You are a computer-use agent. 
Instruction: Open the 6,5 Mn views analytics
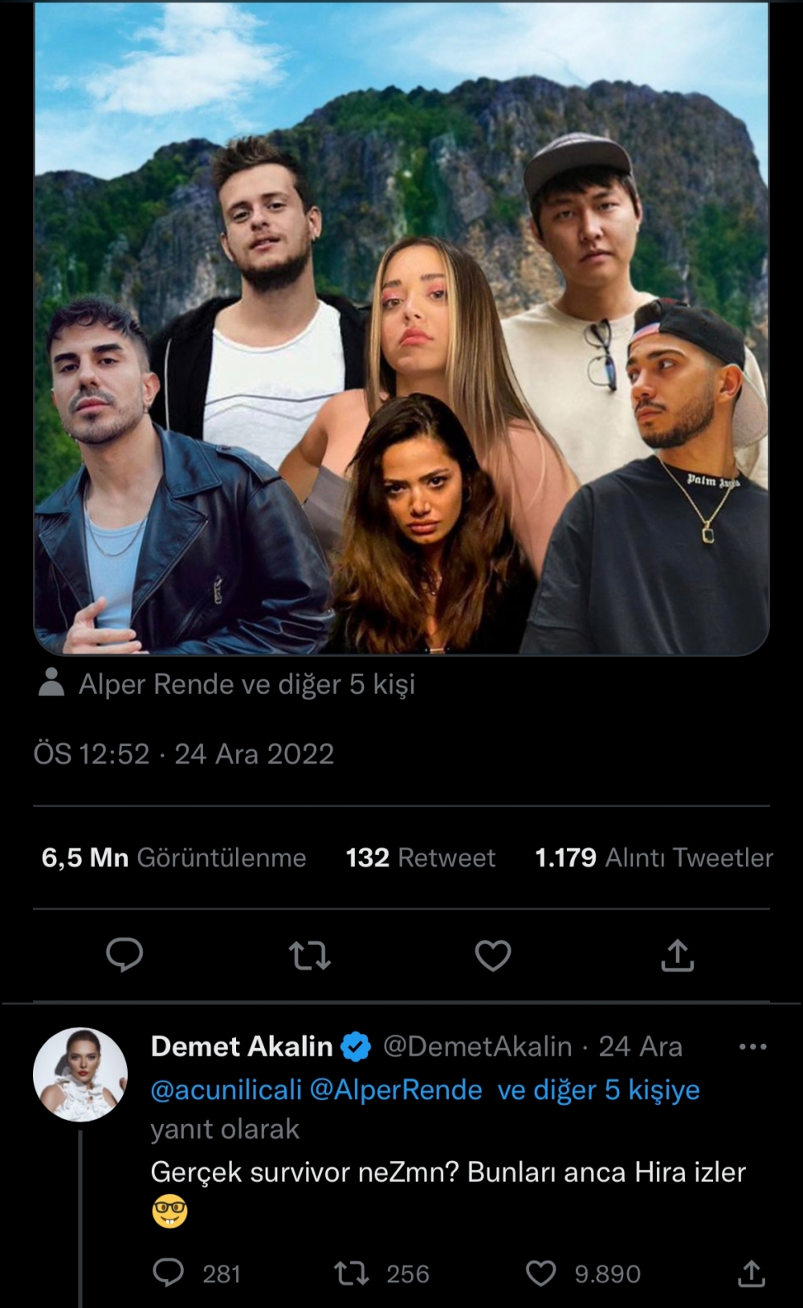173,858
